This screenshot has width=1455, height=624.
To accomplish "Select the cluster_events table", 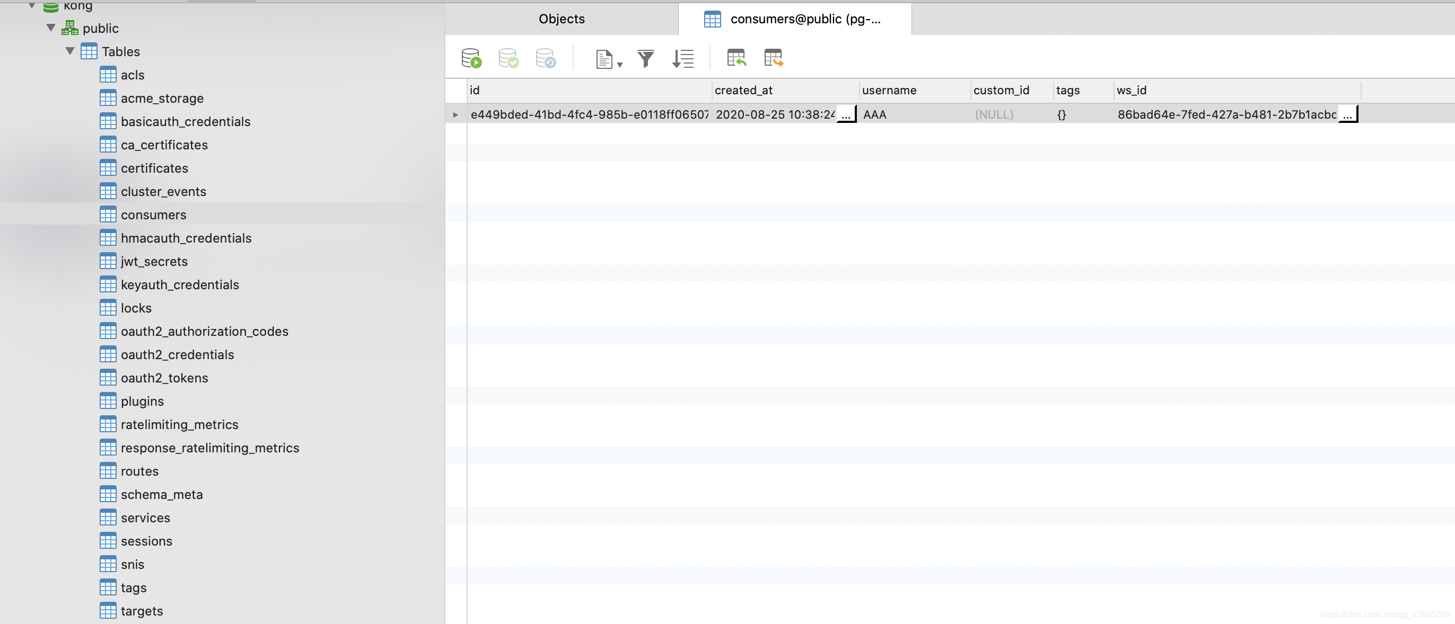I will click(163, 191).
